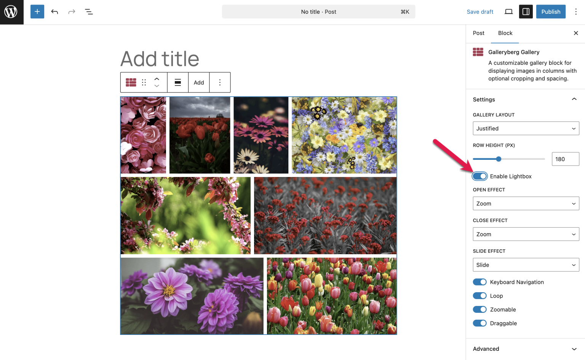The image size is (585, 360).
Task: Open the Gallery Layout dropdown
Action: coord(526,128)
